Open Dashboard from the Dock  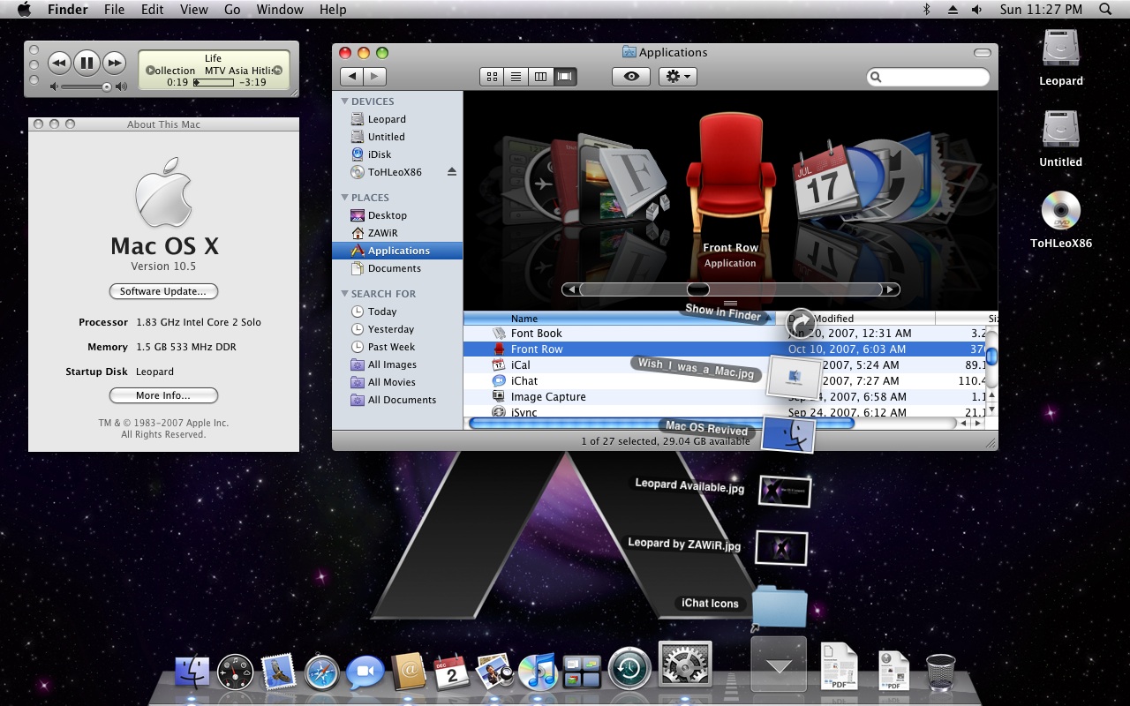(235, 672)
